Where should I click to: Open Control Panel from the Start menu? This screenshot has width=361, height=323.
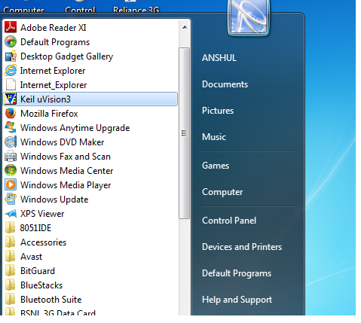[229, 221]
